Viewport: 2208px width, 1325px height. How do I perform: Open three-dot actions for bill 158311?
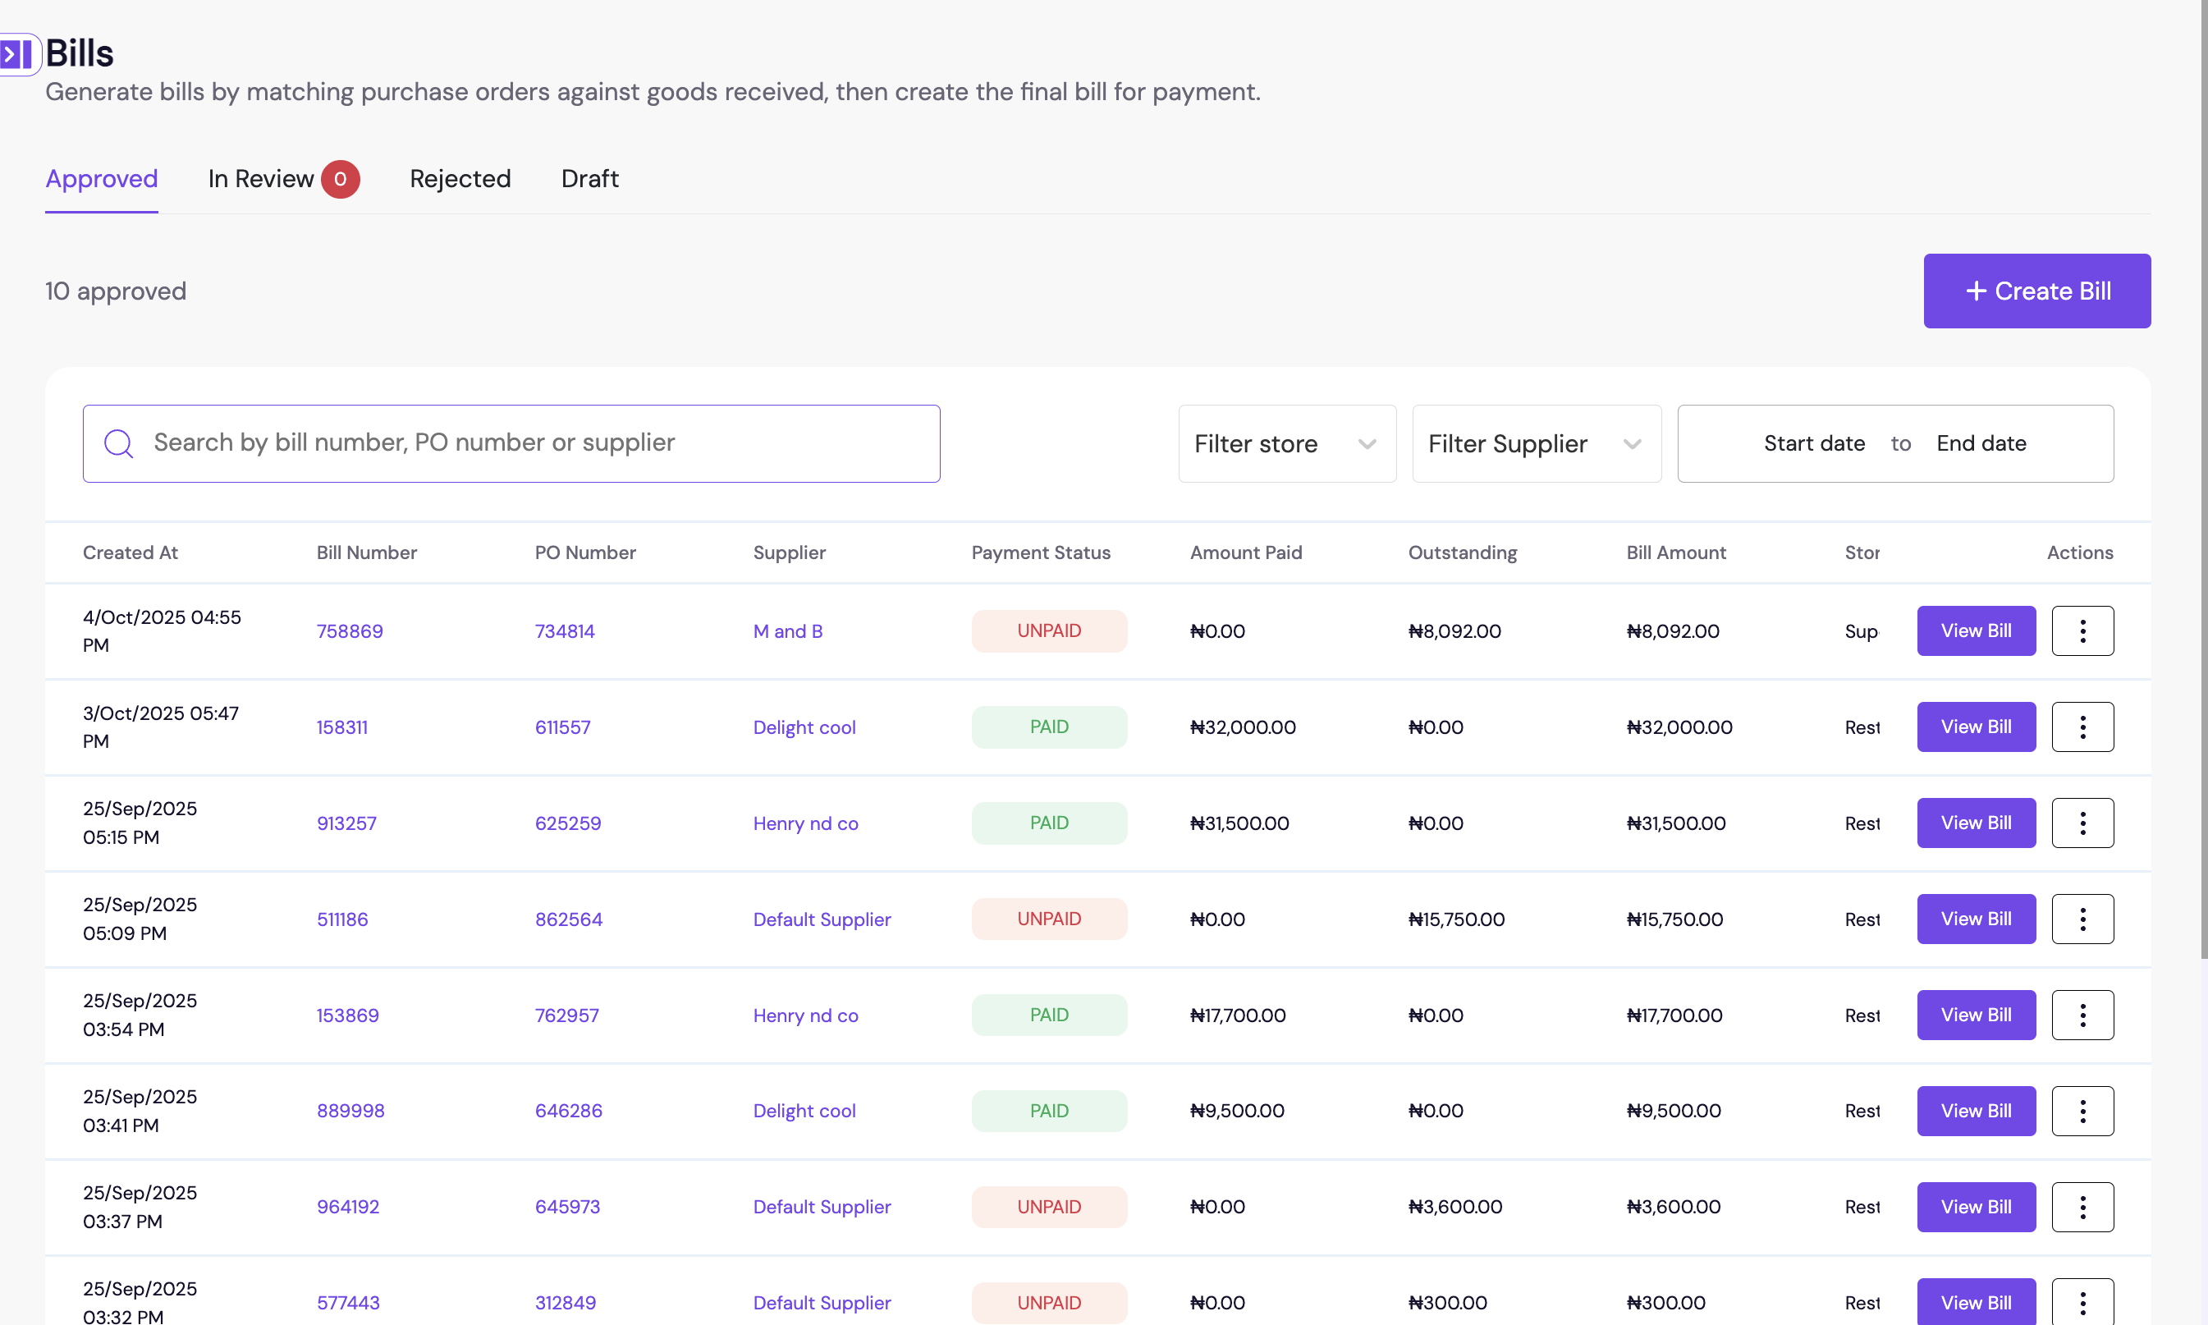(x=2082, y=727)
